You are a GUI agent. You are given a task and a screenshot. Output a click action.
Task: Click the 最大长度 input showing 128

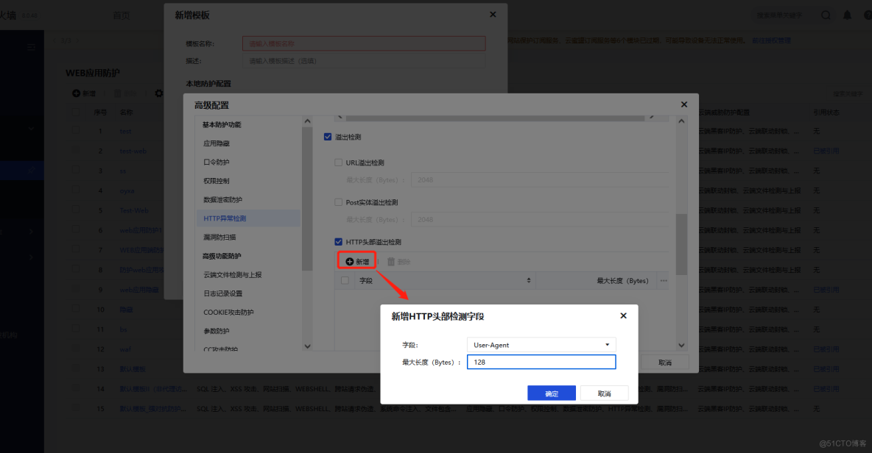[x=541, y=362]
